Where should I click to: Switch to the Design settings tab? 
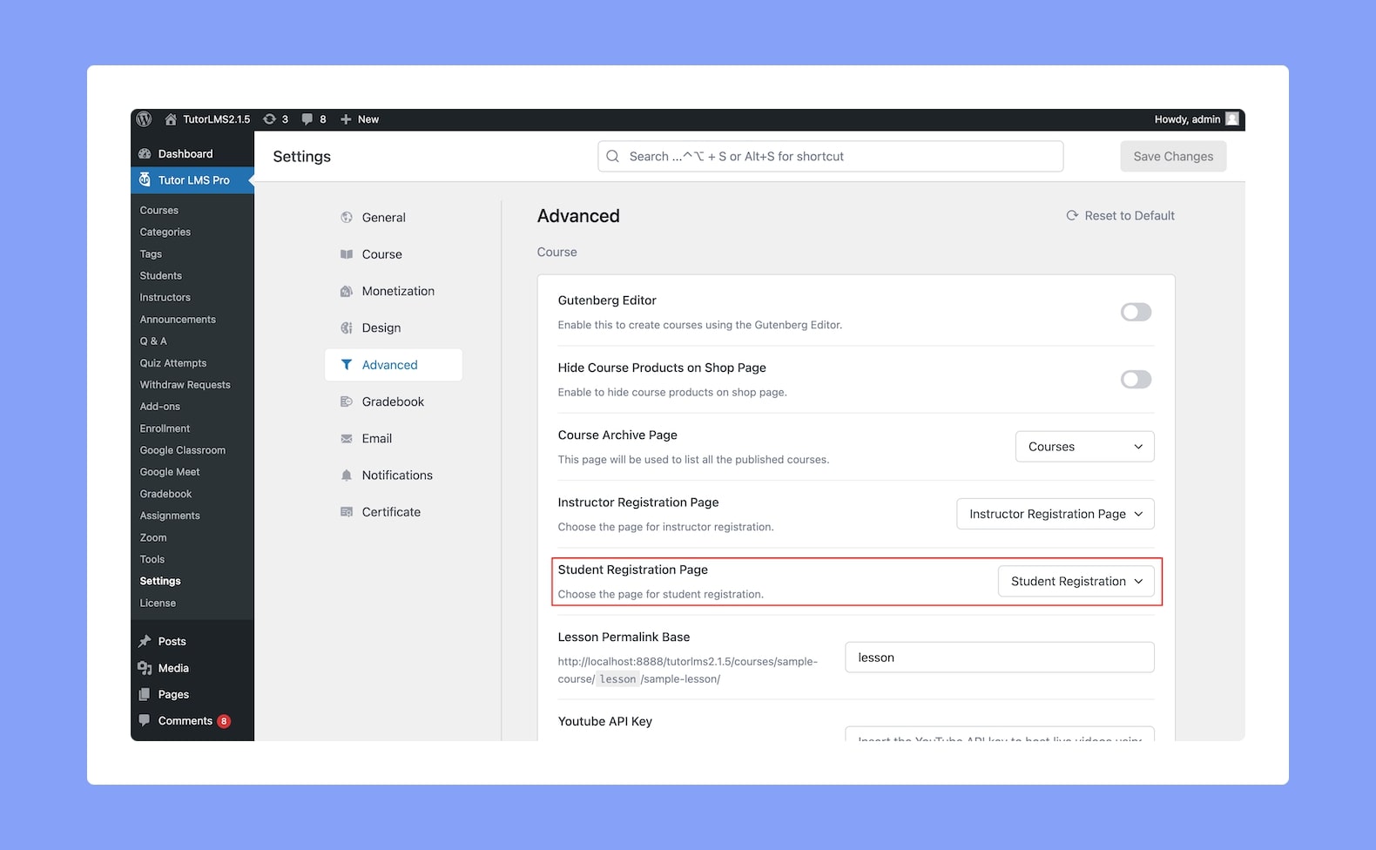[x=394, y=328]
